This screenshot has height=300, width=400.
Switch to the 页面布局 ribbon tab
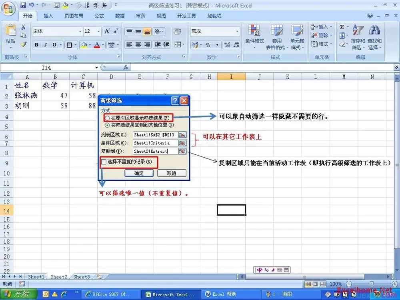(x=74, y=16)
